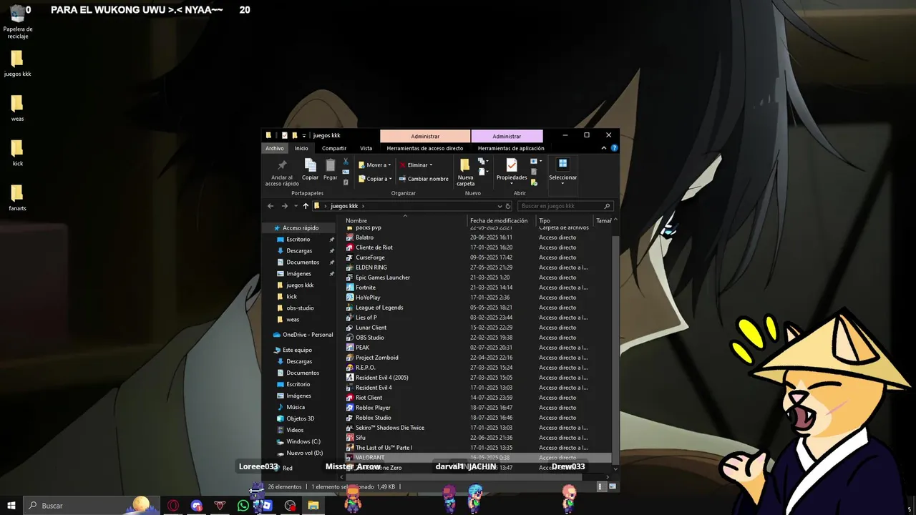
Task: Click the Propiedades checkmark icon
Action: (x=512, y=165)
